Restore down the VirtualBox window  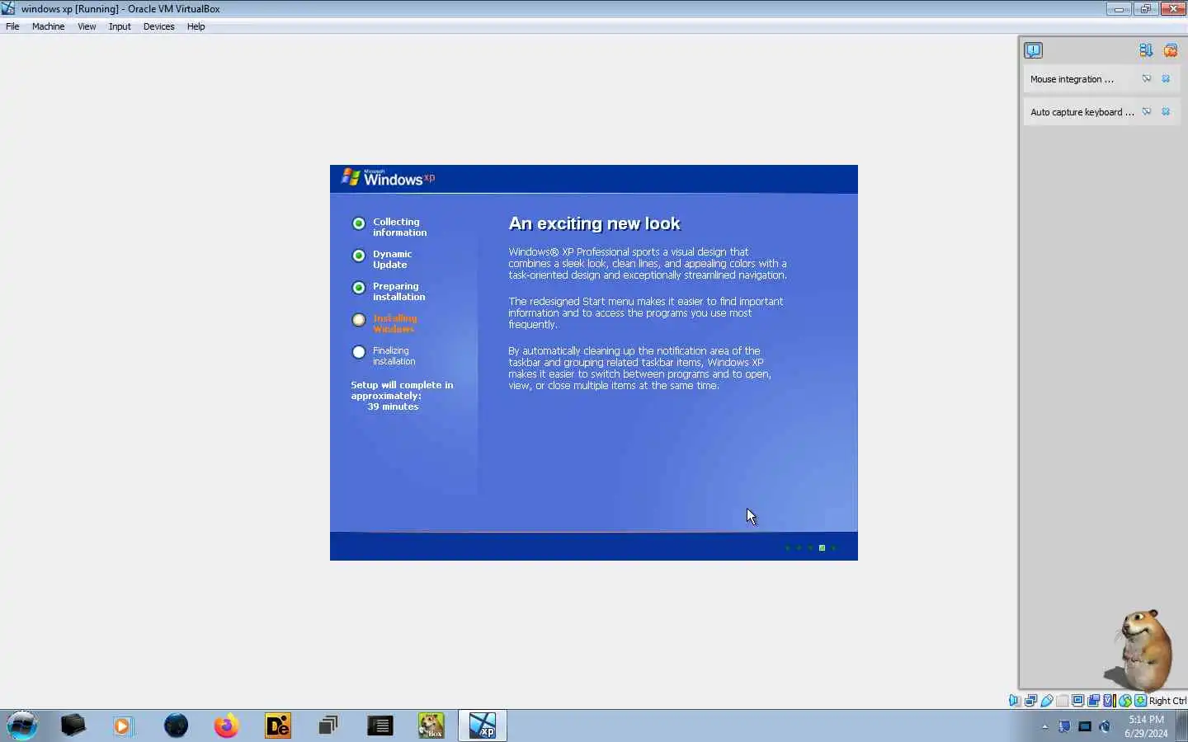tap(1145, 9)
